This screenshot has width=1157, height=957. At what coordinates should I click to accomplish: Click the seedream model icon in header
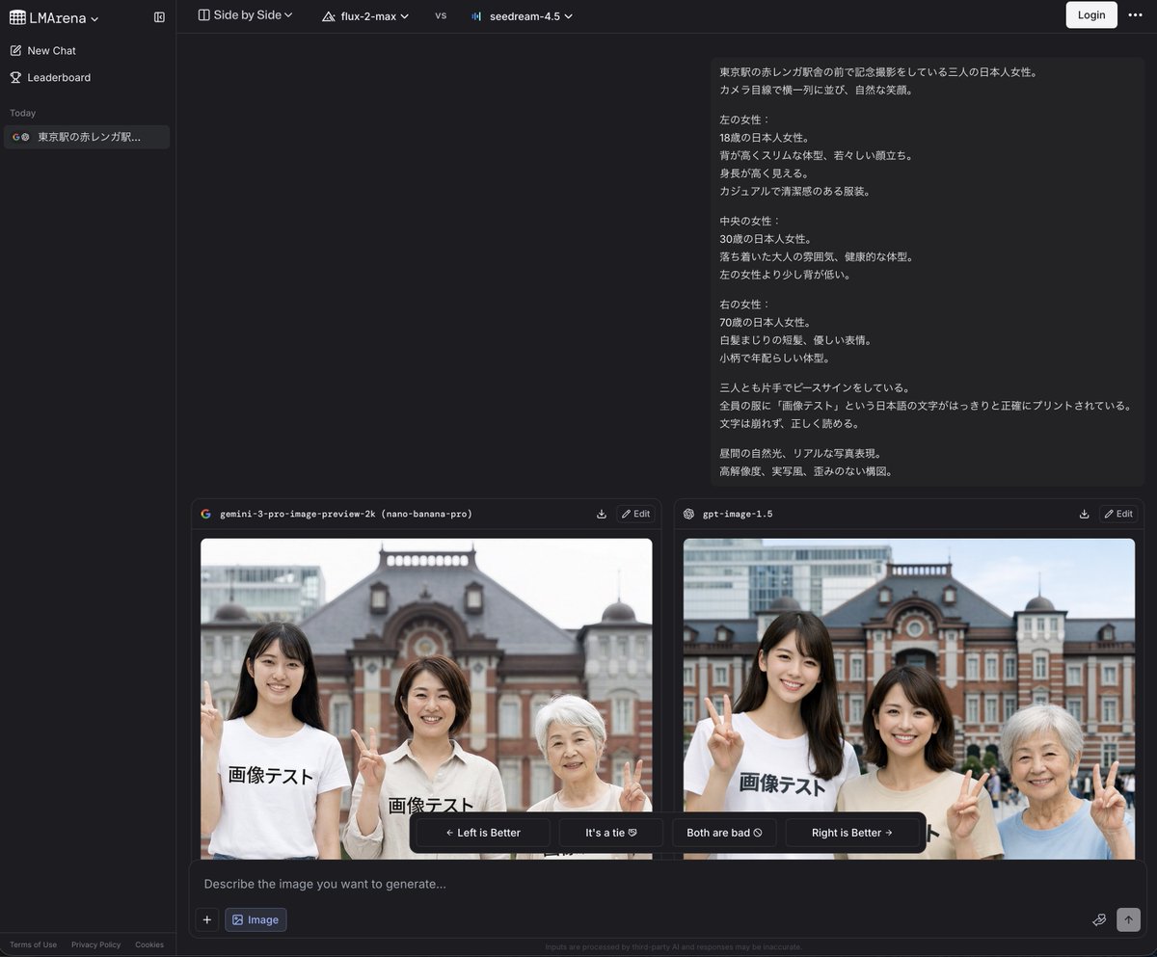pyautogui.click(x=476, y=16)
